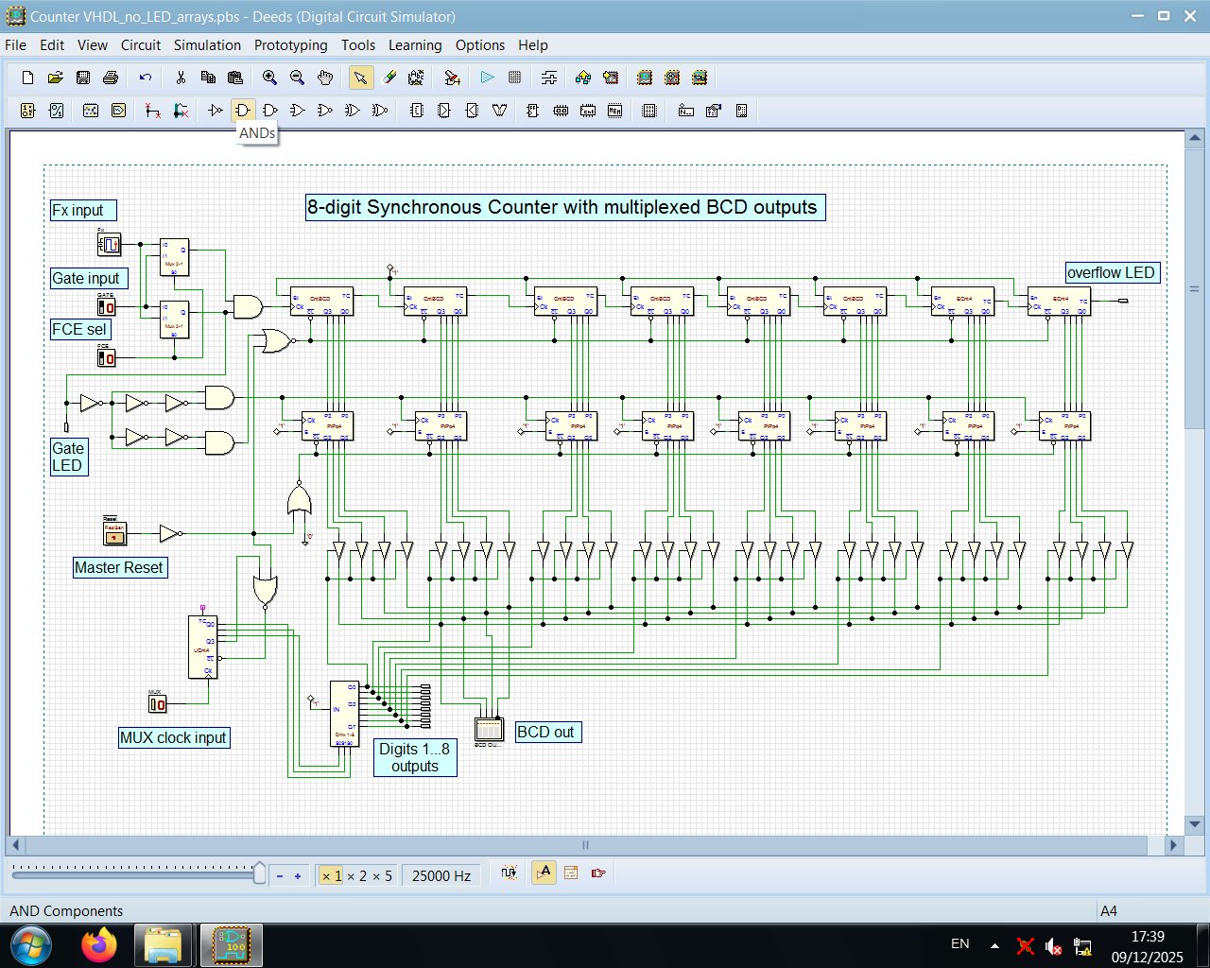Click the plus zoom button
Image resolution: width=1210 pixels, height=968 pixels.
(x=297, y=874)
